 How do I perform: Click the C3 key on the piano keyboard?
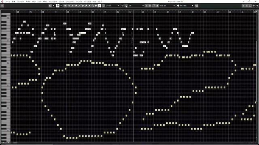6,85
